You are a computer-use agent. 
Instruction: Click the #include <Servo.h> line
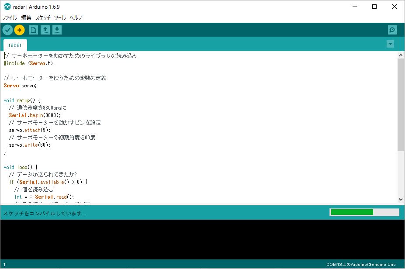coord(28,63)
